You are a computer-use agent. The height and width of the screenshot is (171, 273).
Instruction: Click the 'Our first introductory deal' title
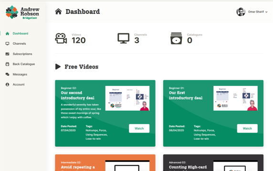click(186, 95)
